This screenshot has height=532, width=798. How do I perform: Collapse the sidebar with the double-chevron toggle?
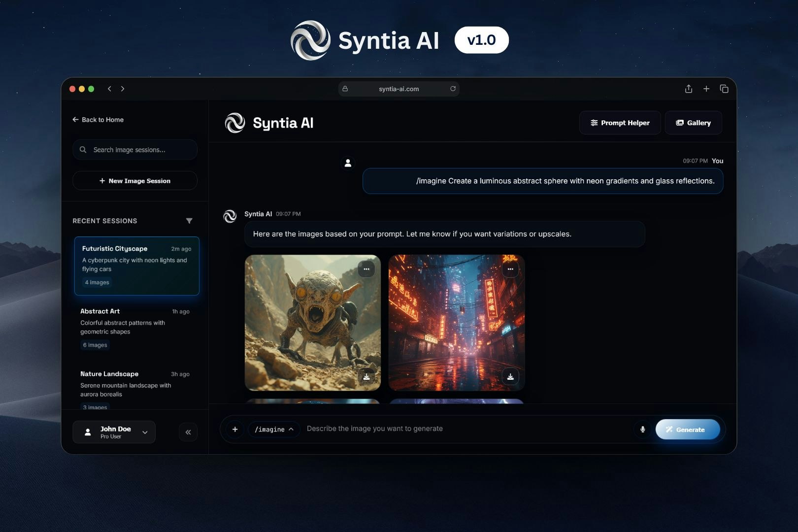(188, 432)
